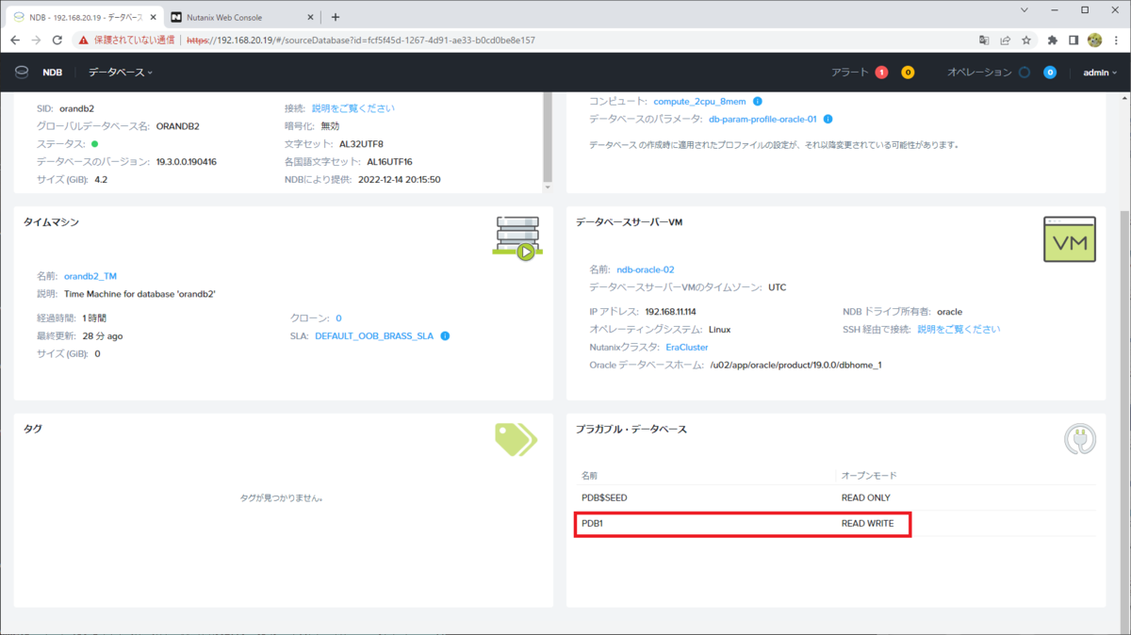Click info icon next to compute_2cpu_8mem

pyautogui.click(x=758, y=102)
